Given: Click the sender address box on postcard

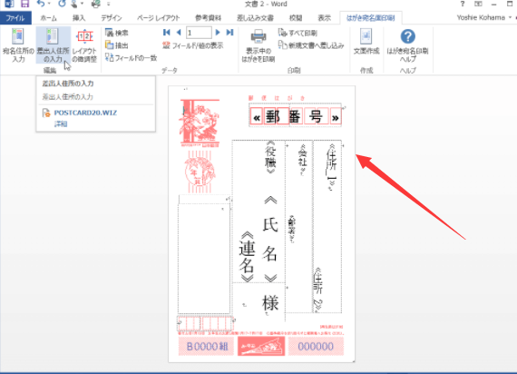Looking at the screenshot, I should tap(204, 259).
